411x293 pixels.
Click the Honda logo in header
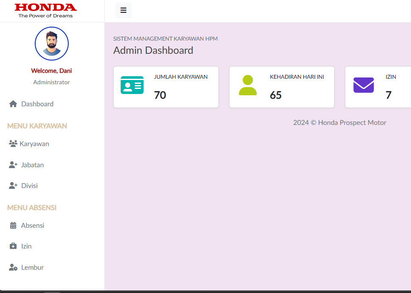(x=45, y=11)
